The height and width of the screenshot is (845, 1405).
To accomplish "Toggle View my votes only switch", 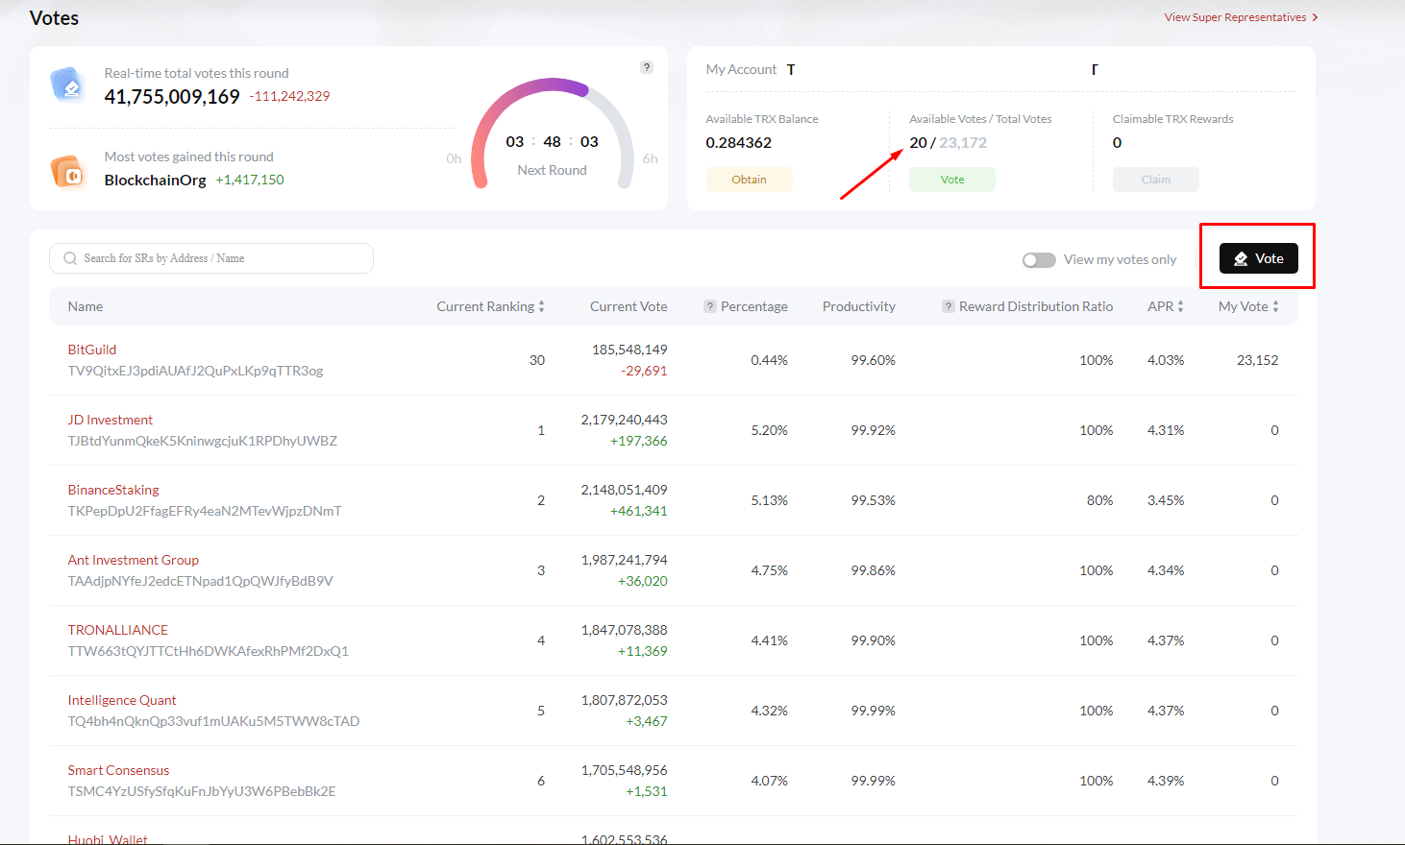I will pyautogui.click(x=1039, y=260).
